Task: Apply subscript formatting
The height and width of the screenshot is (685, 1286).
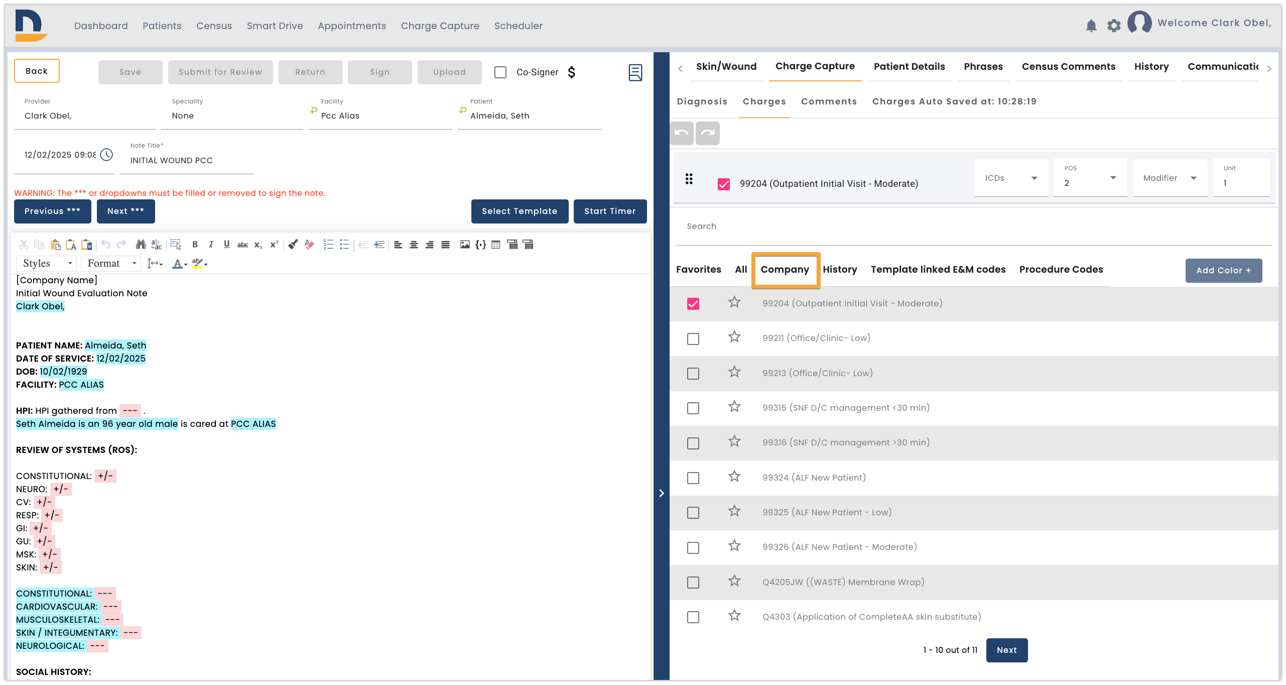Action: coord(258,245)
